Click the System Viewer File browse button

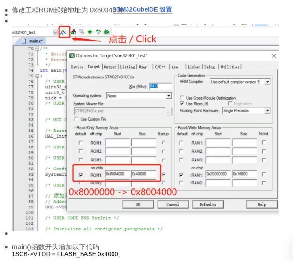coord(169,111)
